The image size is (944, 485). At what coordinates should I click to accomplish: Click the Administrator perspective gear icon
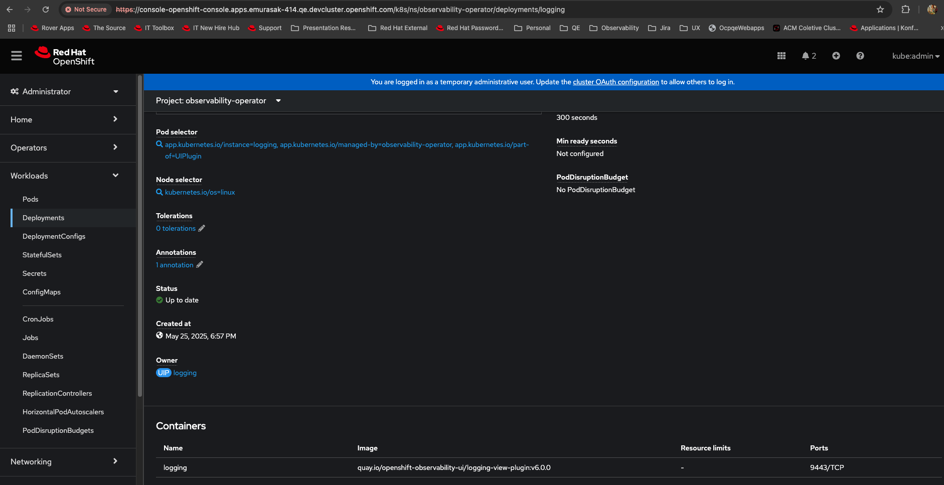point(15,91)
